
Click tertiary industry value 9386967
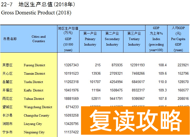(138, 98)
